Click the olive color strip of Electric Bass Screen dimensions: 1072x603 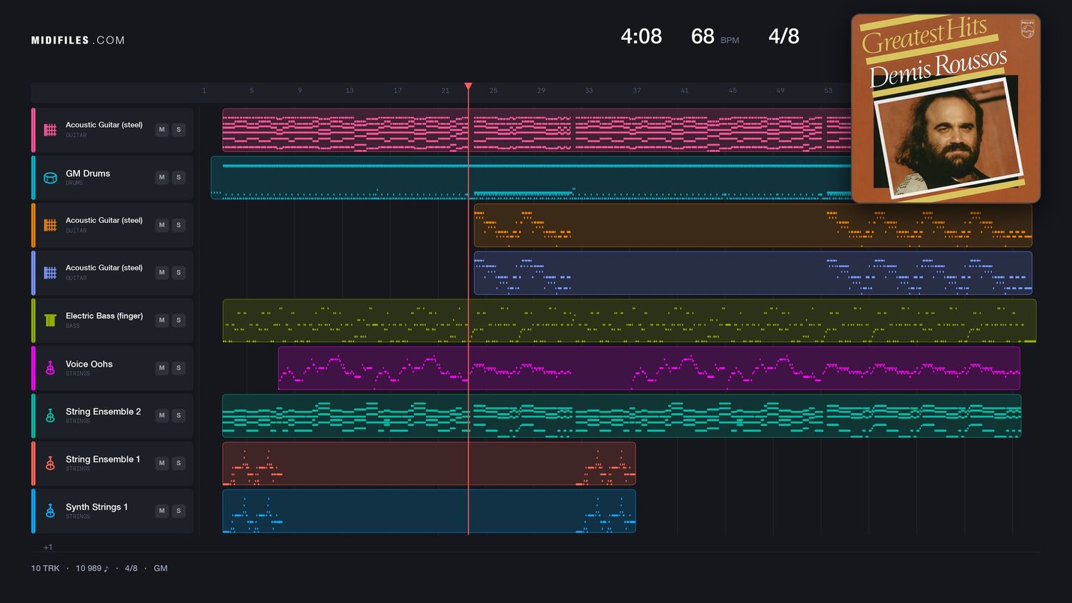(33, 320)
